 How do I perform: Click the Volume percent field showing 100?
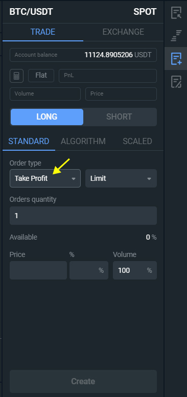coord(135,270)
